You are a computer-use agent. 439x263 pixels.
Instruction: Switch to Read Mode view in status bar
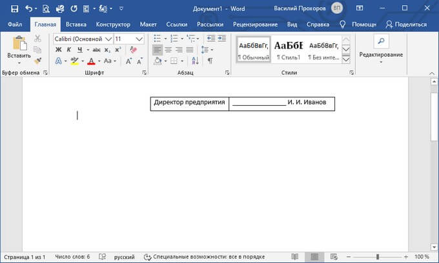click(x=295, y=257)
